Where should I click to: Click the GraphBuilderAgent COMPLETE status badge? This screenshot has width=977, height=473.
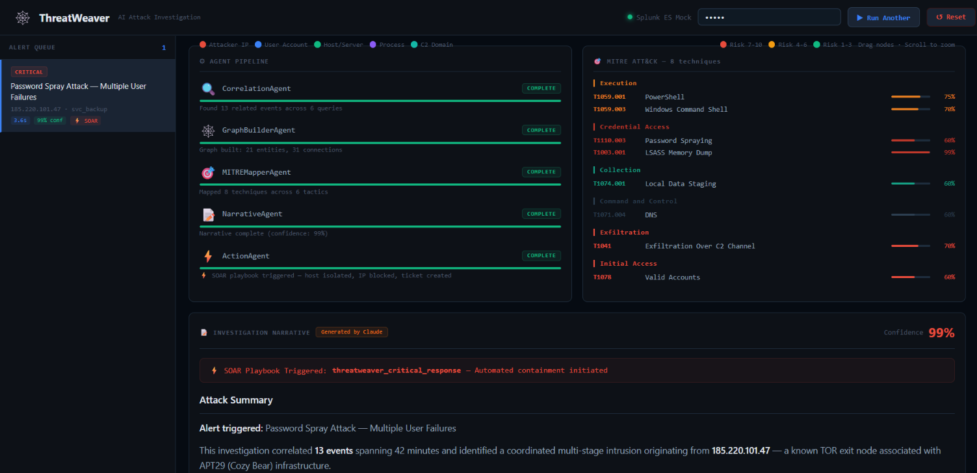[541, 130]
